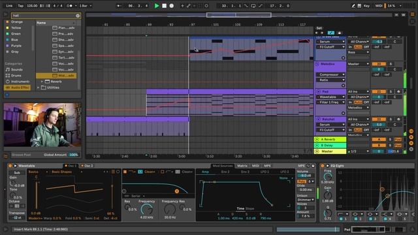Toggle the Sub oscillator button
The width and height of the screenshot is (418, 235).
click(x=17, y=172)
